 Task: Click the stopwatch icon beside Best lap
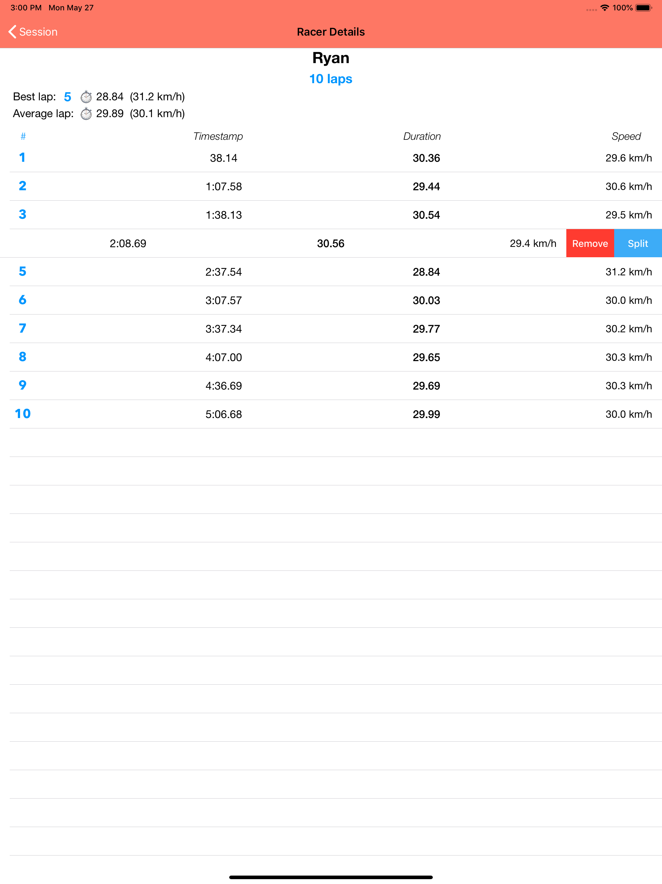point(86,97)
